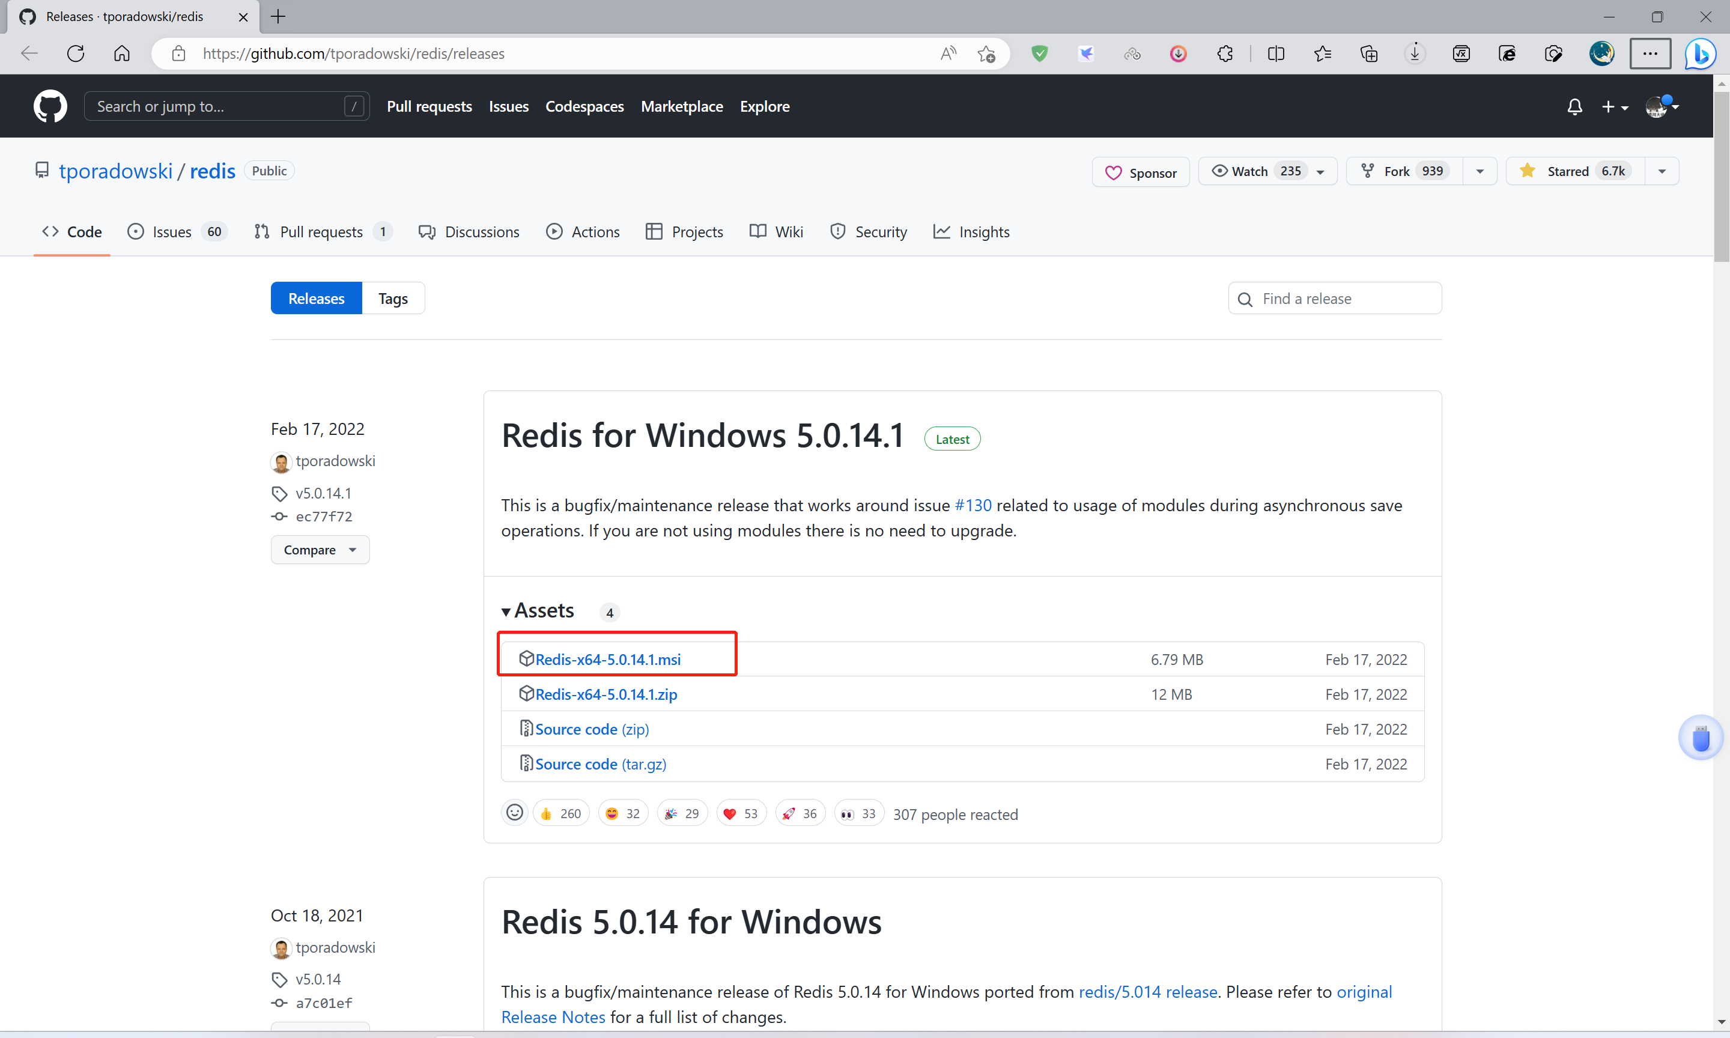Toggle the laugh reaction 32
The width and height of the screenshot is (1730, 1038).
click(x=623, y=813)
